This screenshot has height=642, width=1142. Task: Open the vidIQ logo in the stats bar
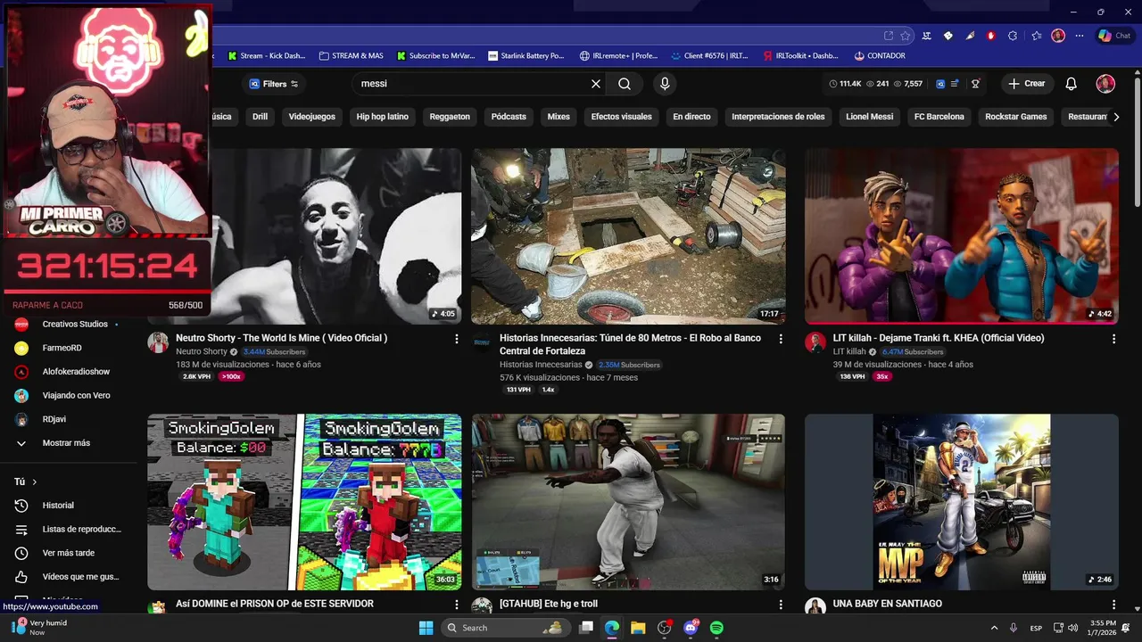click(940, 84)
